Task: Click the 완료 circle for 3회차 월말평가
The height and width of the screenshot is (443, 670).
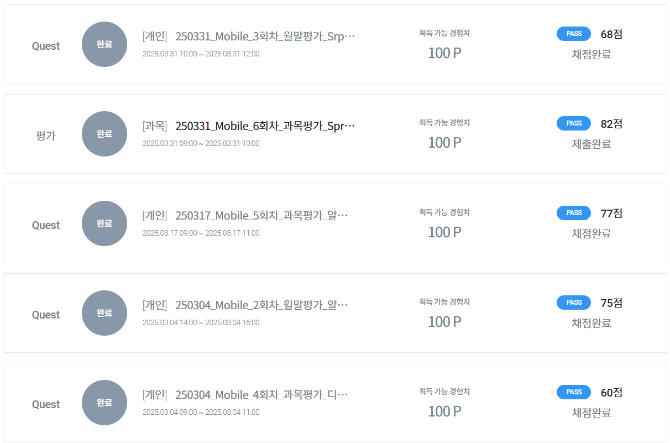Action: click(104, 44)
